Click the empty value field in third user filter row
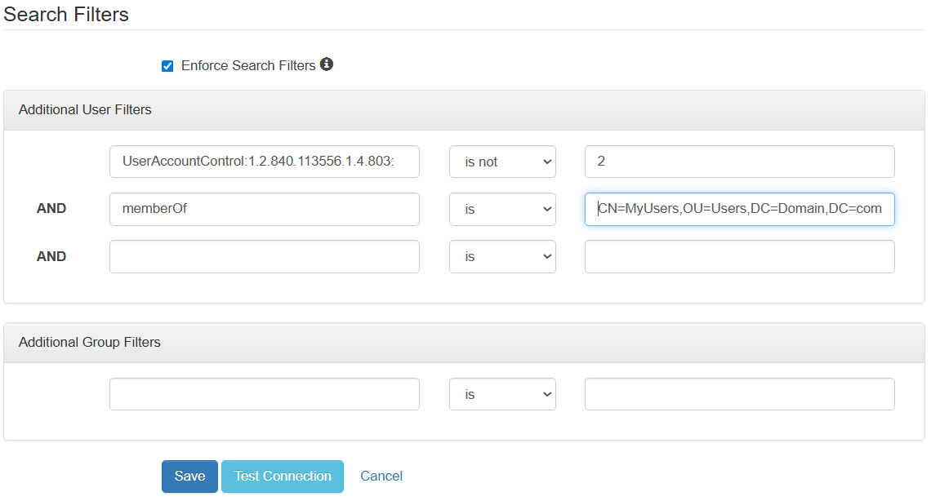Screen dimensions: 931x501 [739, 256]
